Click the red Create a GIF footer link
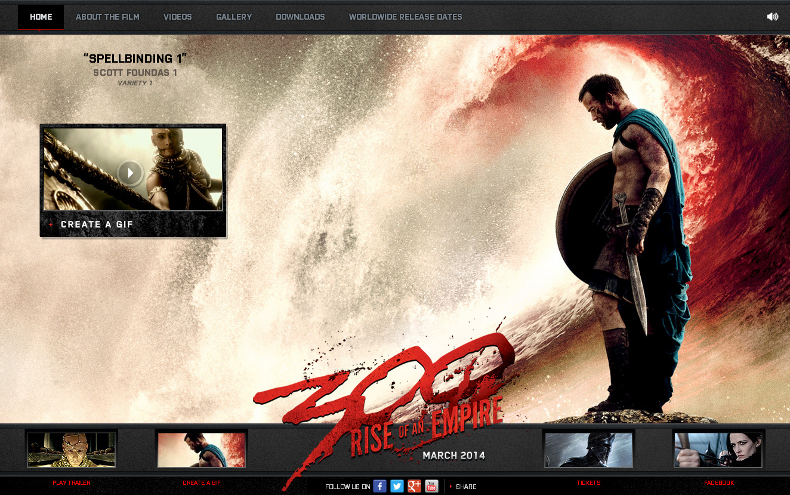Viewport: 790px width, 495px height. (202, 482)
